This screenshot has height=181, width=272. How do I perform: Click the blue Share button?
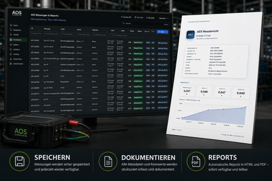[162, 32]
